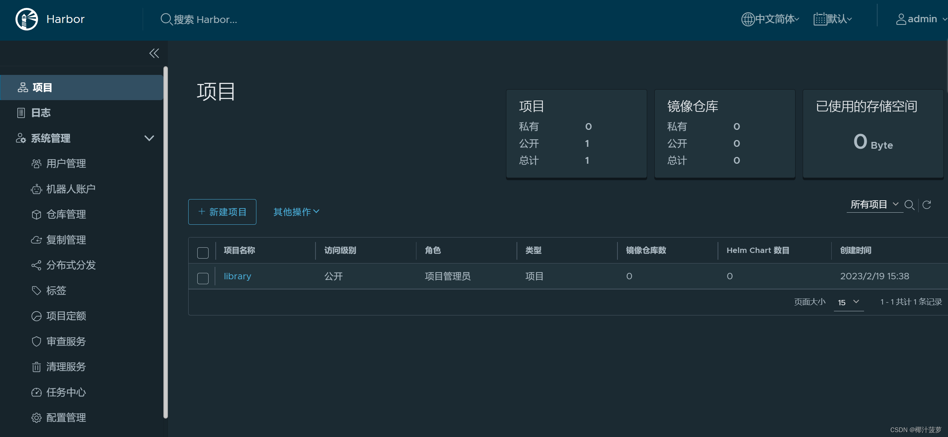Open 项目 in sidebar menu
Image resolution: width=948 pixels, height=437 pixels.
click(x=81, y=88)
